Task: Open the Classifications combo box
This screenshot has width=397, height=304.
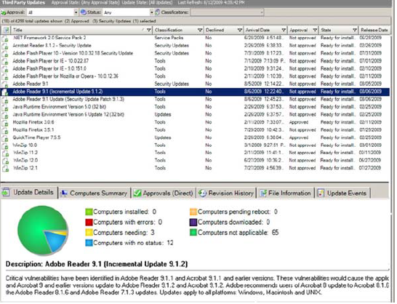Action: point(227,12)
